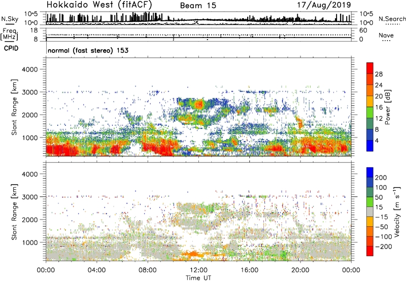Click the Nave legend label
This screenshot has width=406, height=281.
(x=387, y=35)
